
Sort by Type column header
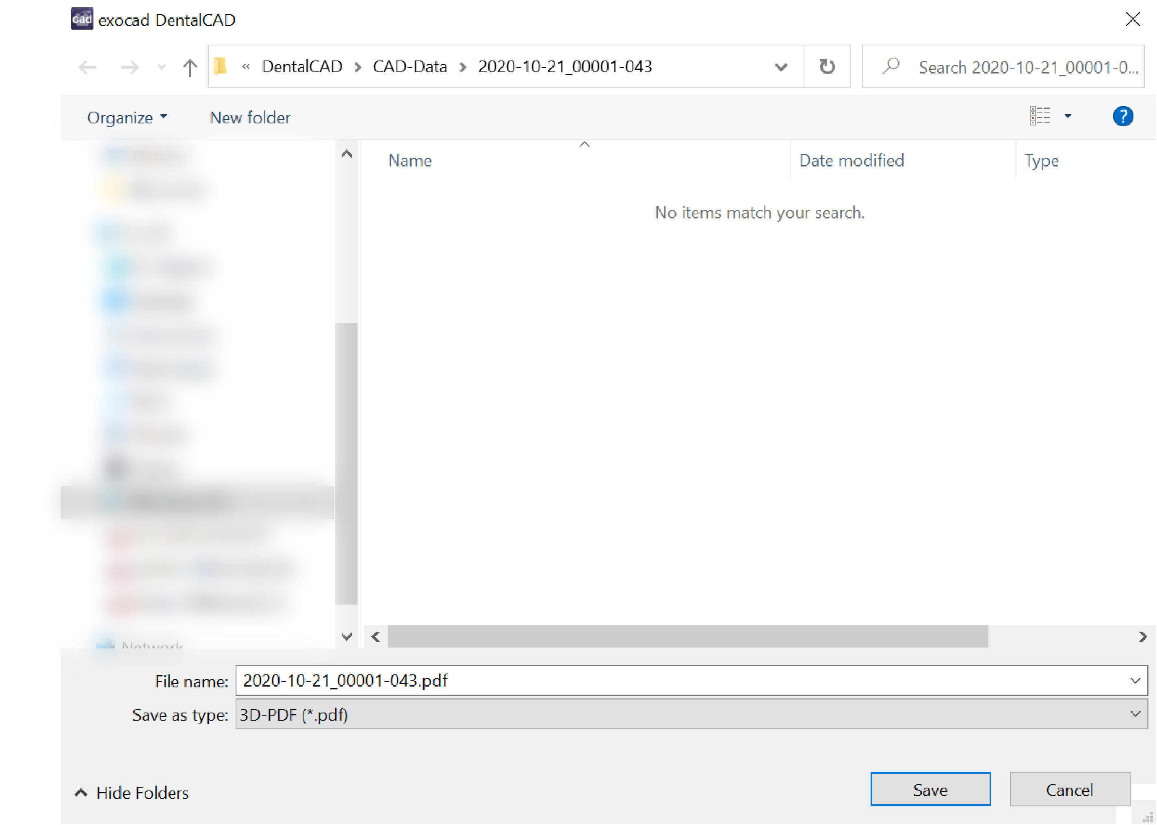pyautogui.click(x=1042, y=161)
